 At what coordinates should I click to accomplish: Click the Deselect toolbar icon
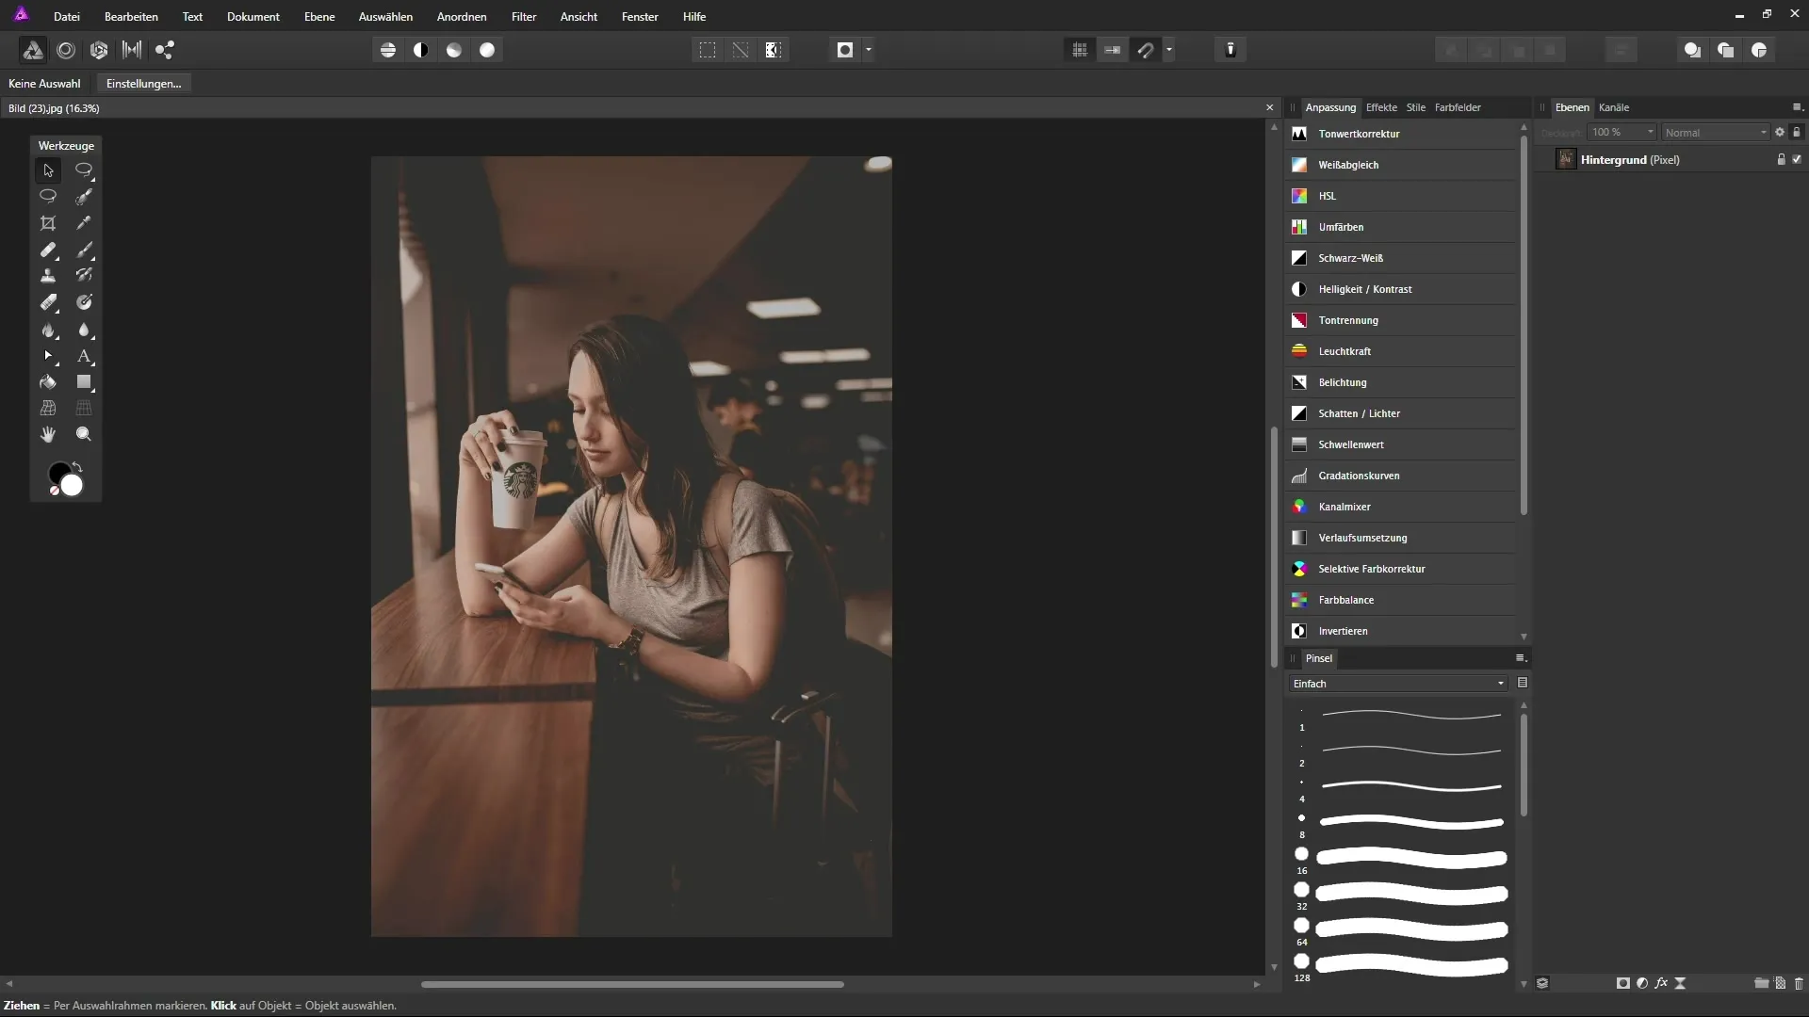741,50
